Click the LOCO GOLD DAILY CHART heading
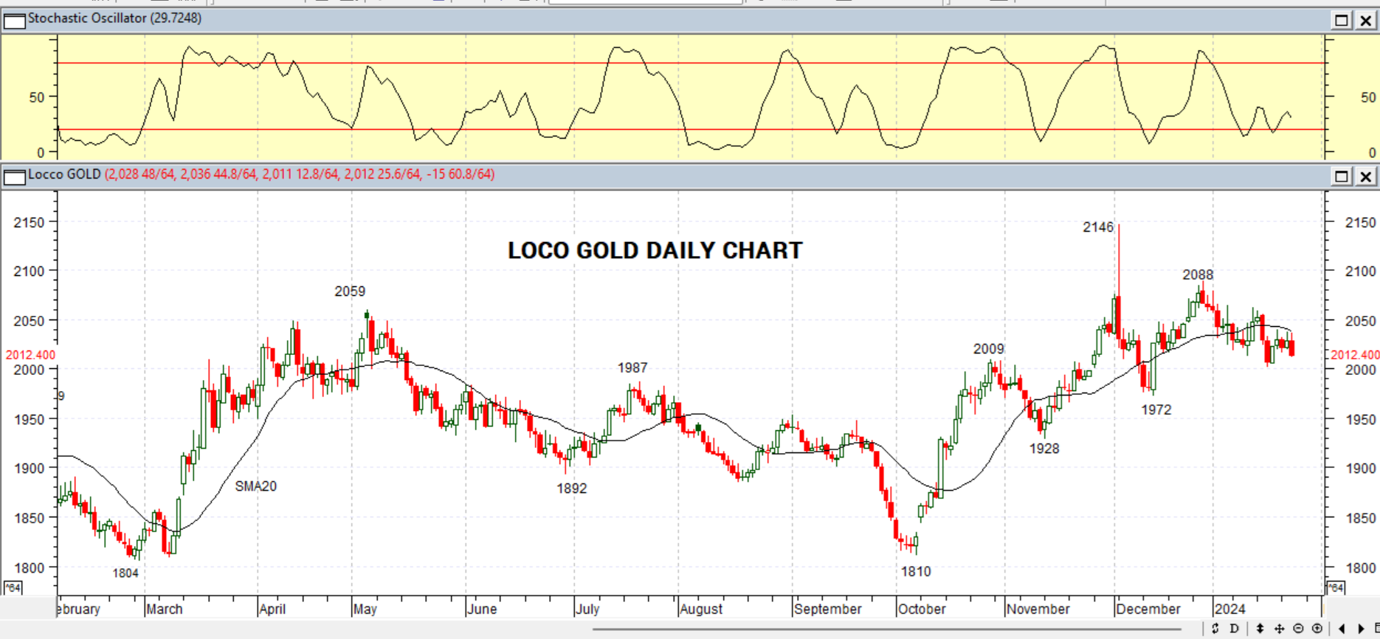This screenshot has height=639, width=1380. (x=655, y=251)
